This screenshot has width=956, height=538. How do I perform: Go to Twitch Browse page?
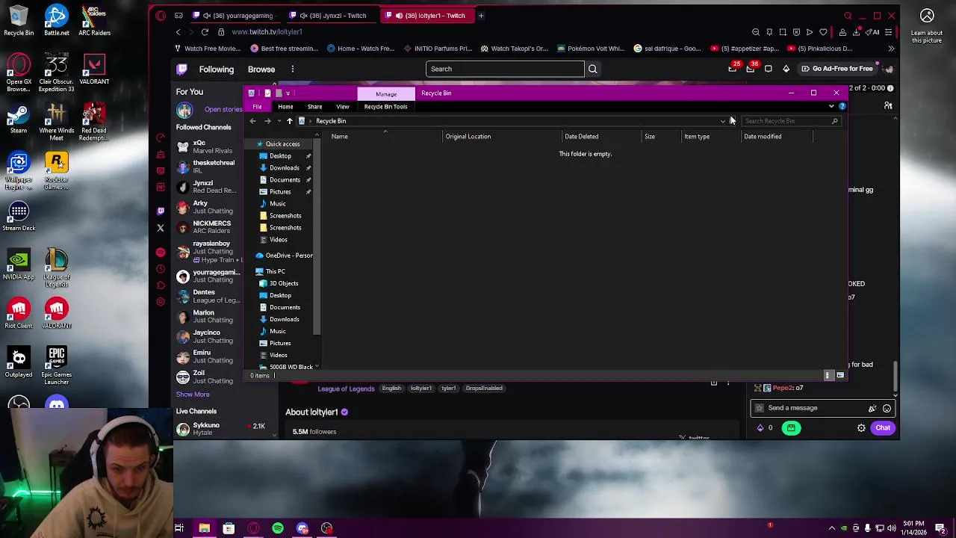(x=261, y=69)
